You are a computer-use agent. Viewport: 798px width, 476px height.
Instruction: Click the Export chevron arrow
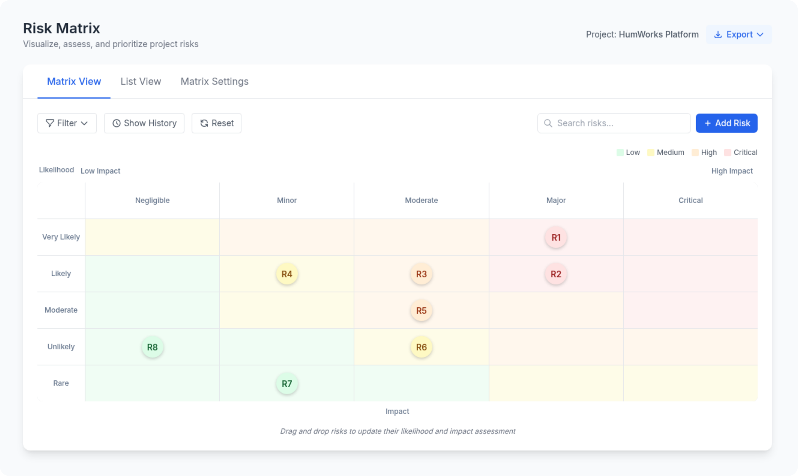click(760, 35)
